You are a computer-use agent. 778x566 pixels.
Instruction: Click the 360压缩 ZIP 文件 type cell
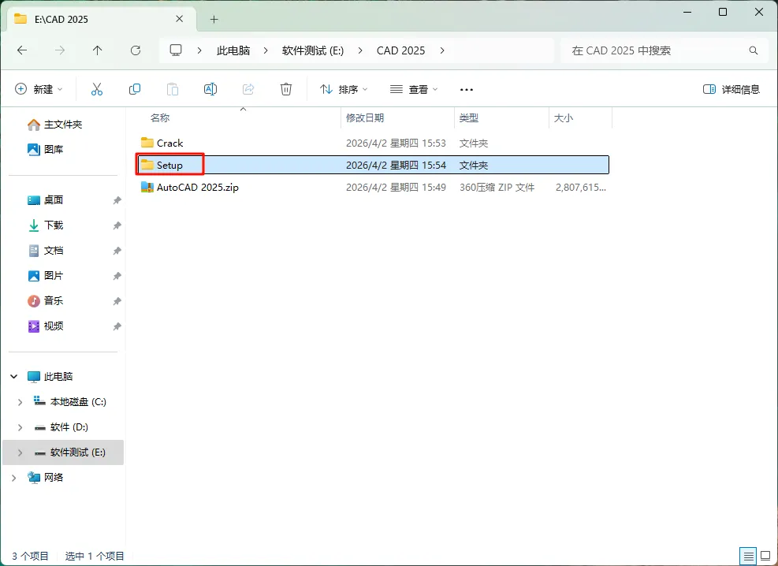(497, 188)
